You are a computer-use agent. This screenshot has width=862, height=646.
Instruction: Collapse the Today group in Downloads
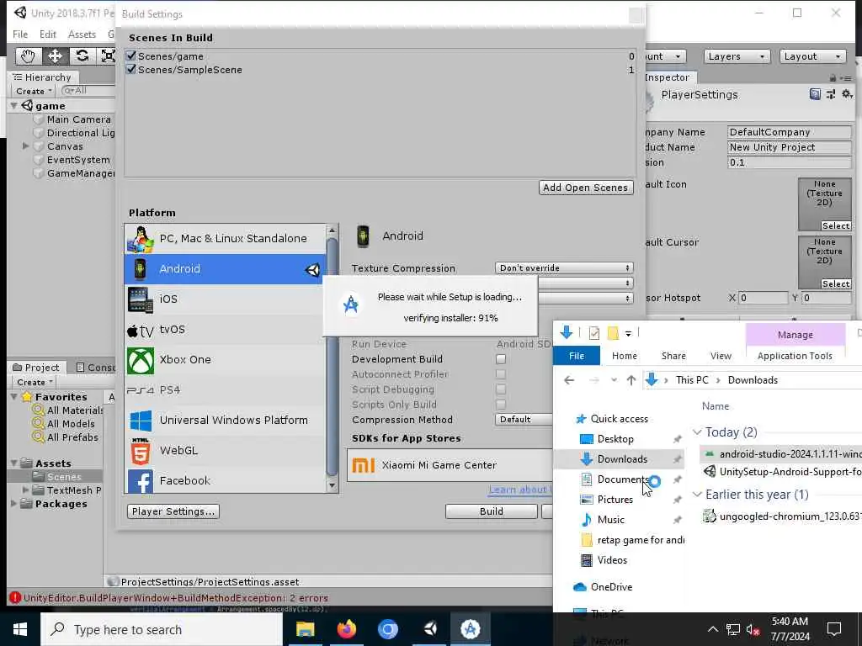[x=697, y=432]
